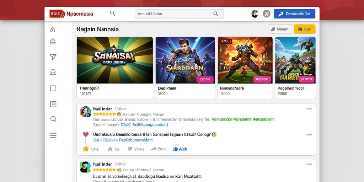Open the user avatar in the header
Image resolution: width=364 pixels, height=182 pixels.
(x=255, y=14)
